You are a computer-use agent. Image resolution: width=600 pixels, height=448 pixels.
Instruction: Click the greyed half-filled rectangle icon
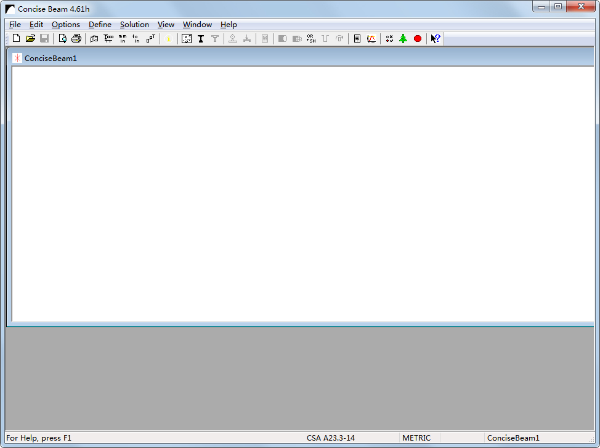[283, 38]
